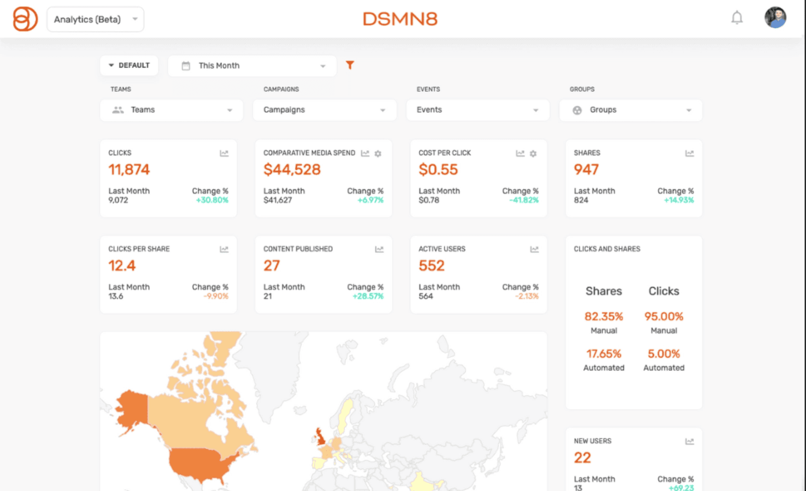This screenshot has height=491, width=806.
Task: Select the Active Users metric card
Action: tap(478, 273)
